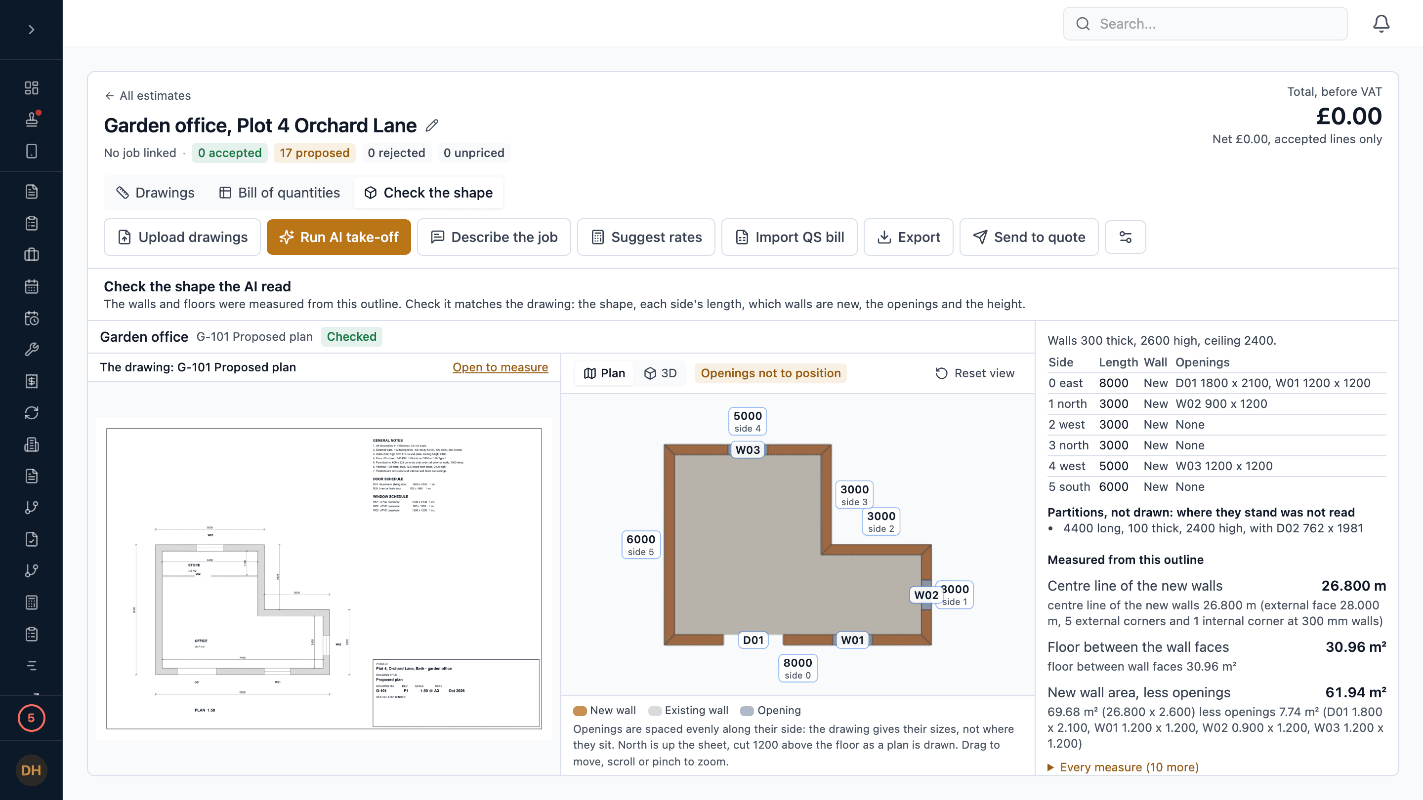Click Send to quote button
The image size is (1423, 800).
[1029, 237]
